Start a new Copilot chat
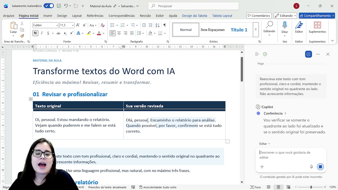 click(308, 54)
